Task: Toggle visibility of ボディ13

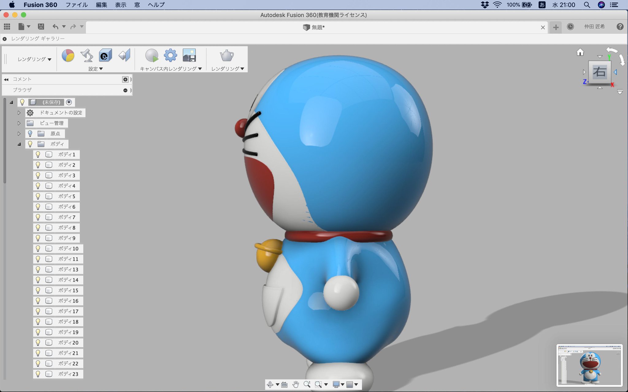Action: tap(38, 269)
